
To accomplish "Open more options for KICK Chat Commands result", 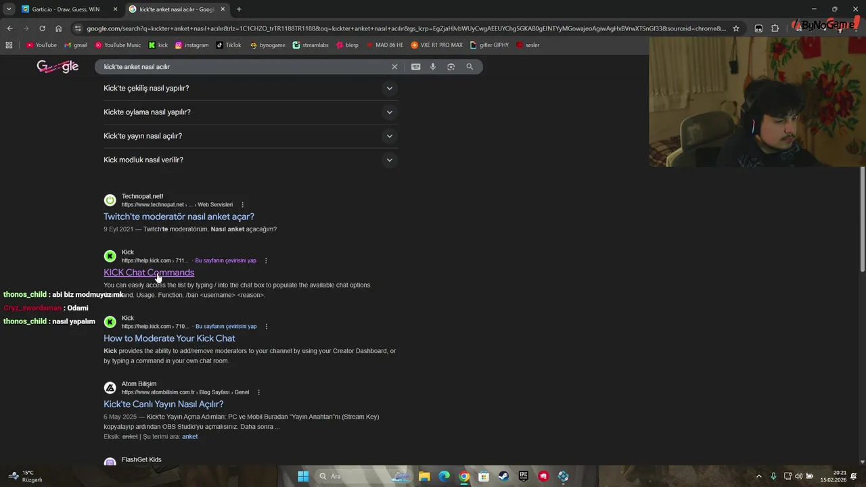I will [266, 260].
